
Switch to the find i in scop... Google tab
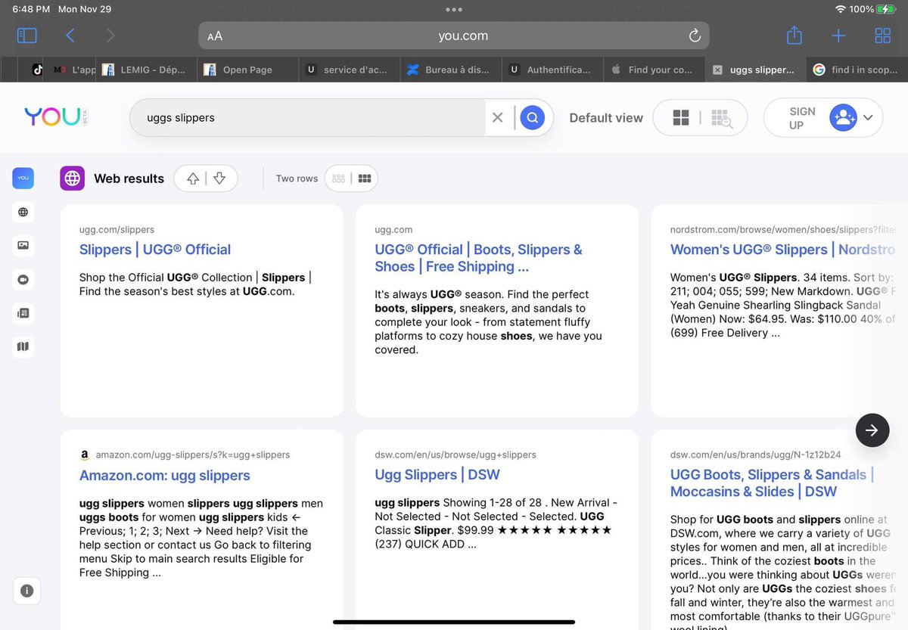click(x=857, y=70)
